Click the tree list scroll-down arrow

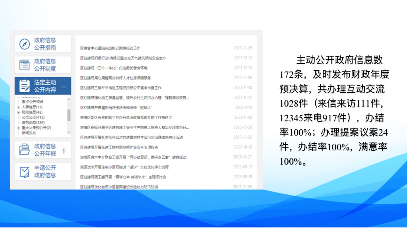[69, 132]
